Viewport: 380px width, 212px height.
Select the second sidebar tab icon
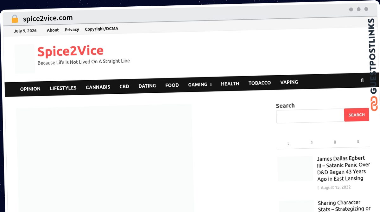point(312,143)
